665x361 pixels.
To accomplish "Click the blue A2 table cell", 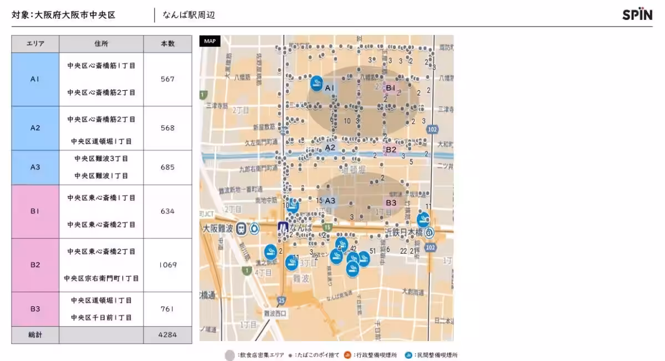I will pyautogui.click(x=35, y=128).
